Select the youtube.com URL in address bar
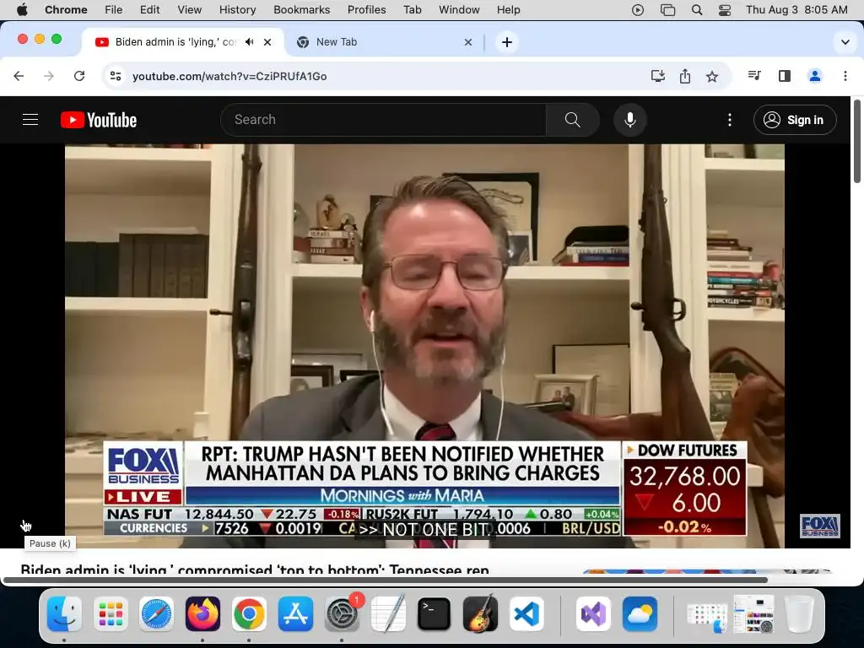 [x=229, y=76]
